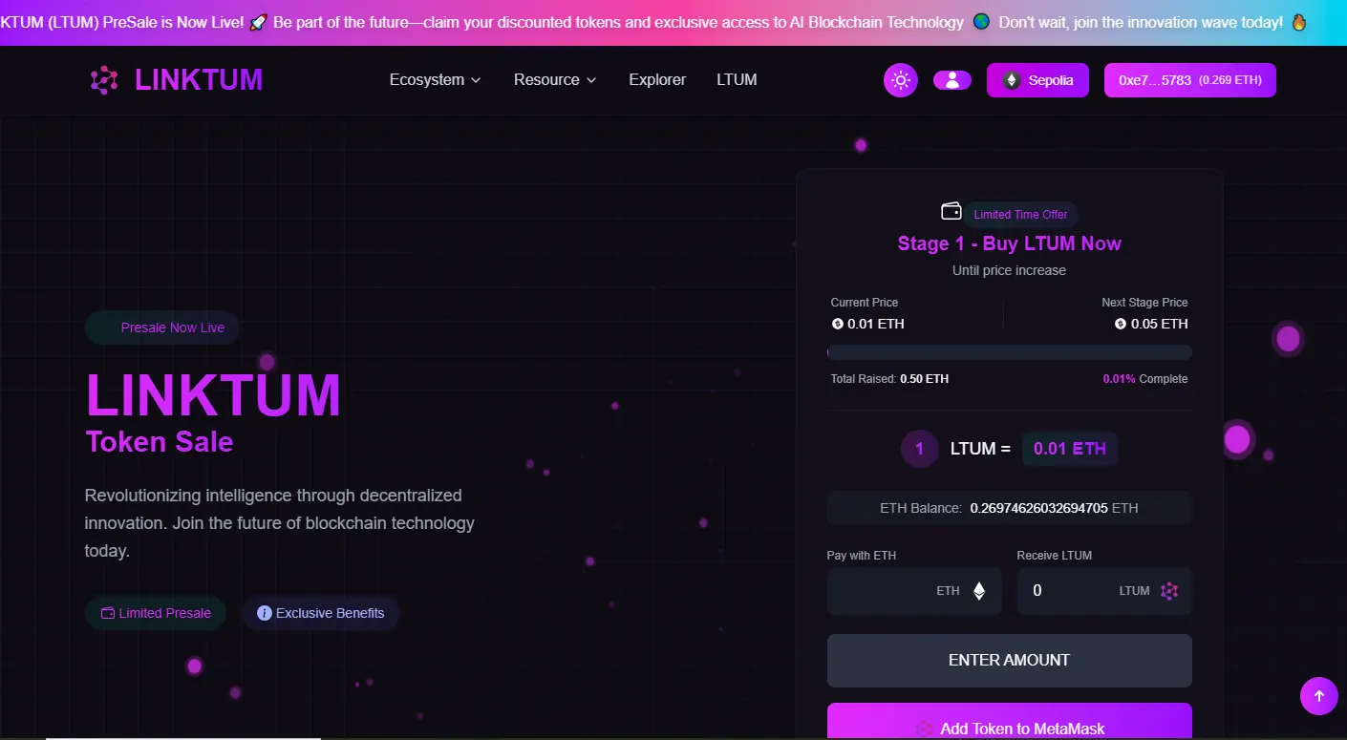Click the wallet icon above Stage 1

pos(951,211)
